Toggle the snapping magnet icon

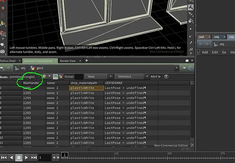(x=3, y=34)
